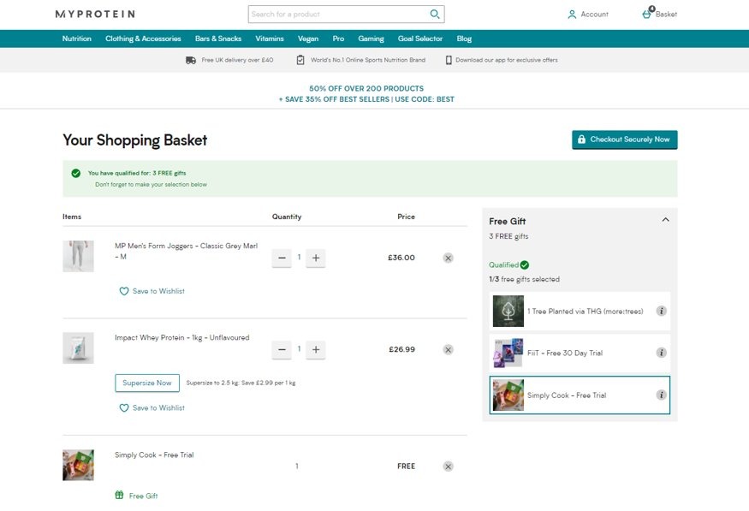The width and height of the screenshot is (749, 511).
Task: Open MP Men's Form Joggers product link
Action: pyautogui.click(x=187, y=251)
